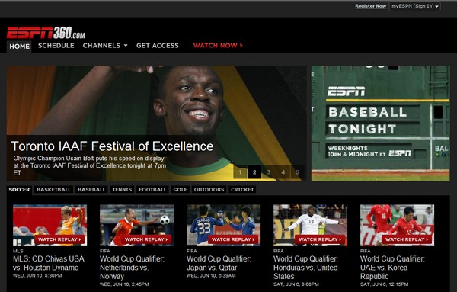The height and width of the screenshot is (292, 457).
Task: Watch replay of Honduras vs. United States
Action: click(x=320, y=239)
